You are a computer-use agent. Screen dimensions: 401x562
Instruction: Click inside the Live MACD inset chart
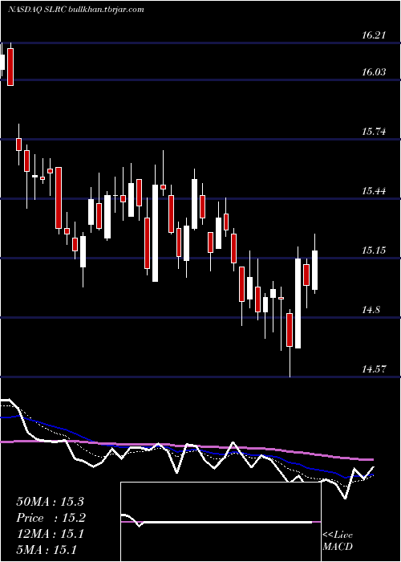pyautogui.click(x=221, y=522)
